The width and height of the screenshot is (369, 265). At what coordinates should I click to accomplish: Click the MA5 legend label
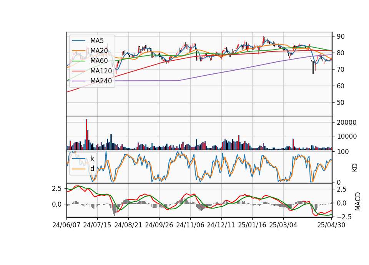click(97, 41)
